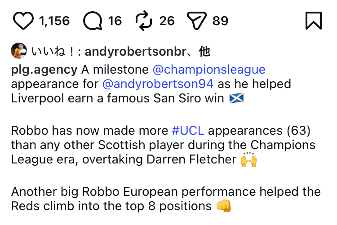Viewport: 337px width, 225px height.
Task: Click the 26 reposts count
Action: (167, 21)
